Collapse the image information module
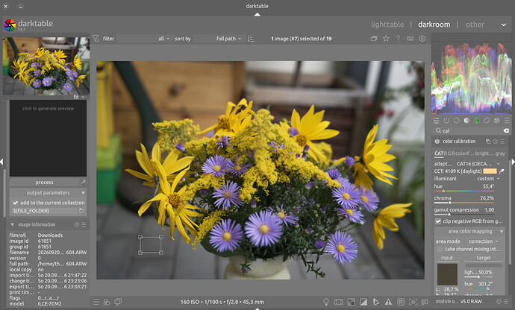This screenshot has width=515, height=310. (x=12, y=225)
